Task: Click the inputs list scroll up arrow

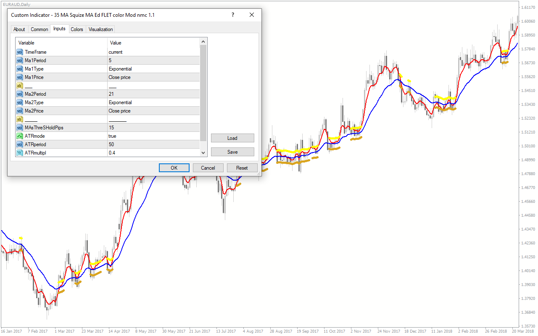Action: [203, 42]
